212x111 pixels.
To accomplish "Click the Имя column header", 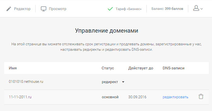I will point(13,68).
